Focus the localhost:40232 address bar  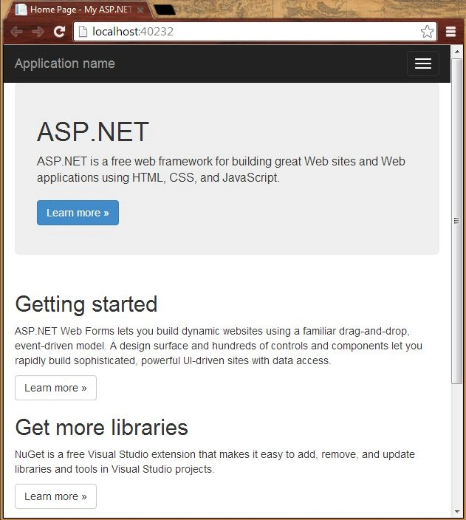pos(255,32)
